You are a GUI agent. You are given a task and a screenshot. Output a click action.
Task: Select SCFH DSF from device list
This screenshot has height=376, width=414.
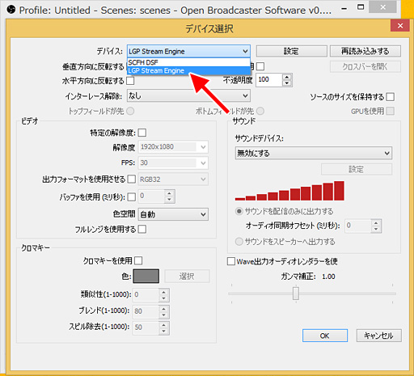click(x=188, y=62)
